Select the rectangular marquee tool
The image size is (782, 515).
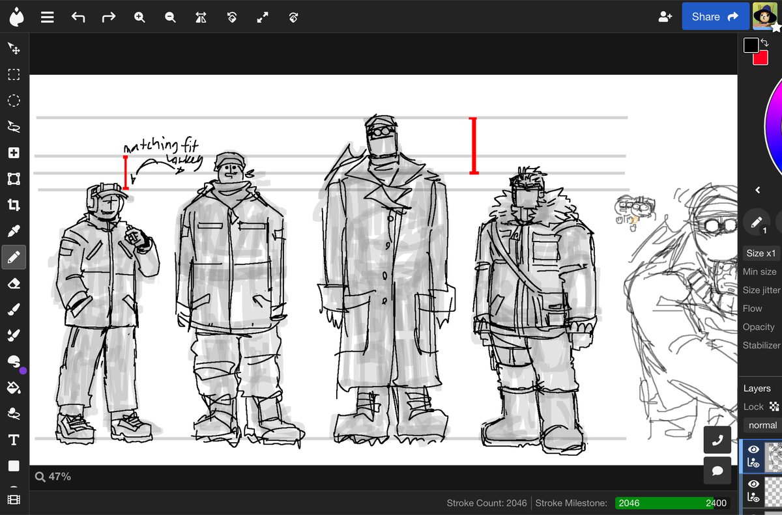coord(14,74)
